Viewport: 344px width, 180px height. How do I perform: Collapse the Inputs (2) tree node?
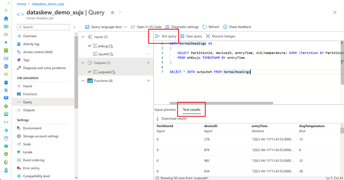coord(83,37)
